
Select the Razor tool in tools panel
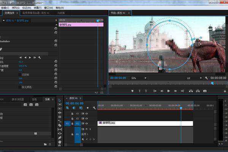click(60, 125)
